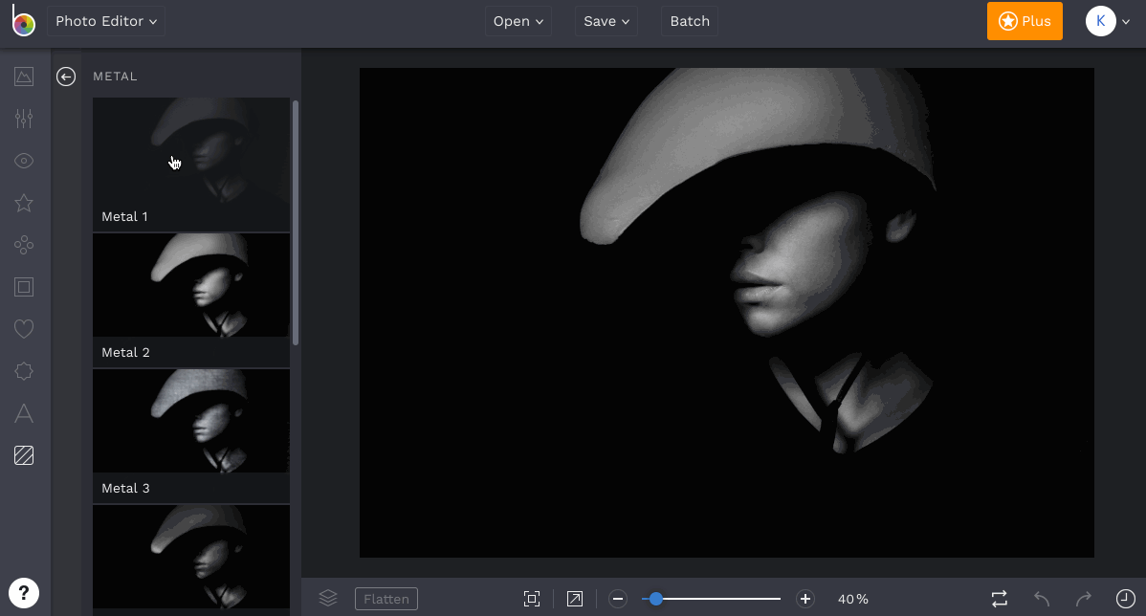Viewport: 1146px width, 616px height.
Task: Open the Frames sidebar tool
Action: click(x=24, y=287)
